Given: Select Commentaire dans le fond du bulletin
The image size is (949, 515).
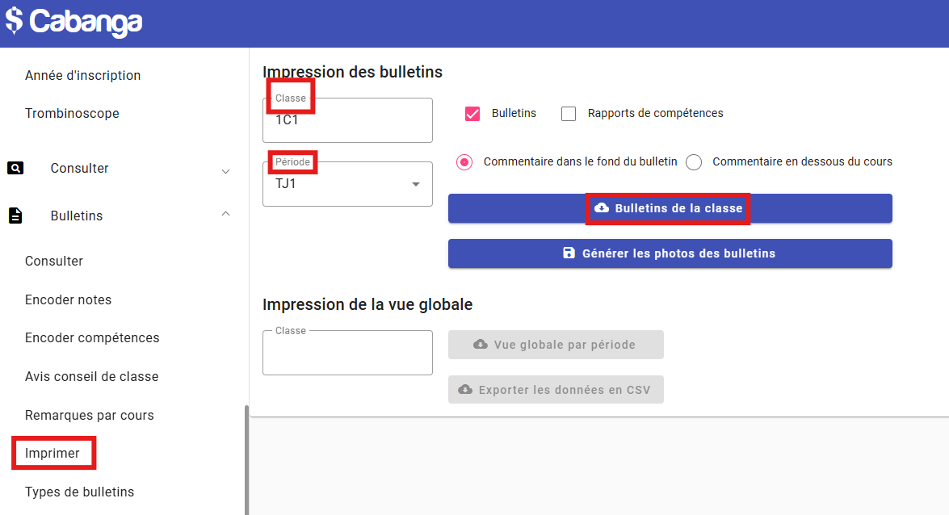Looking at the screenshot, I should pyautogui.click(x=464, y=162).
